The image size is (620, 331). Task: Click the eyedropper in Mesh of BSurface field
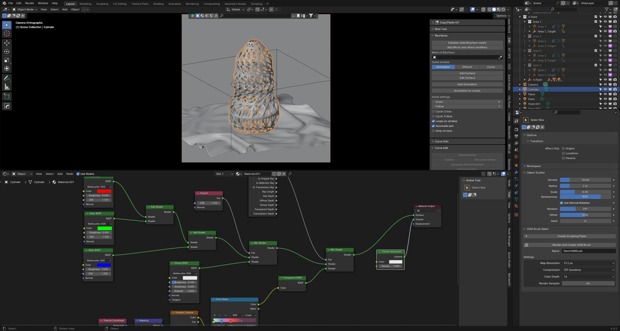pyautogui.click(x=500, y=57)
